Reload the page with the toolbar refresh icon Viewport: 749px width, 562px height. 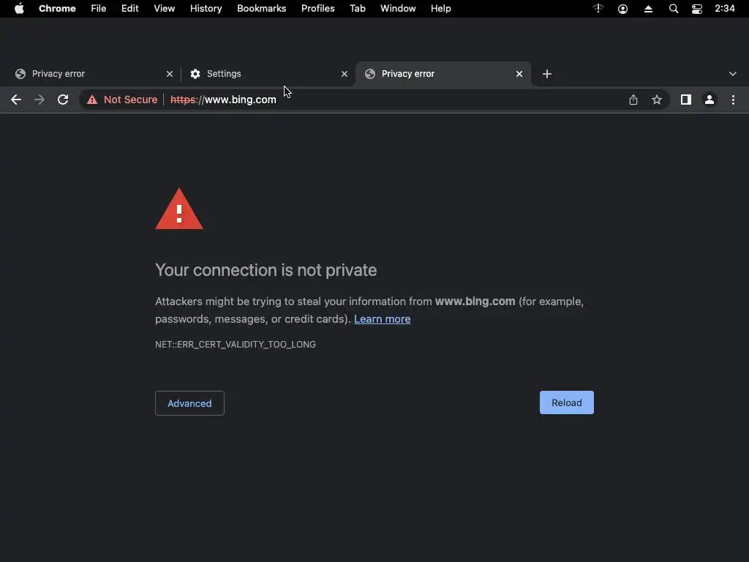click(x=63, y=100)
